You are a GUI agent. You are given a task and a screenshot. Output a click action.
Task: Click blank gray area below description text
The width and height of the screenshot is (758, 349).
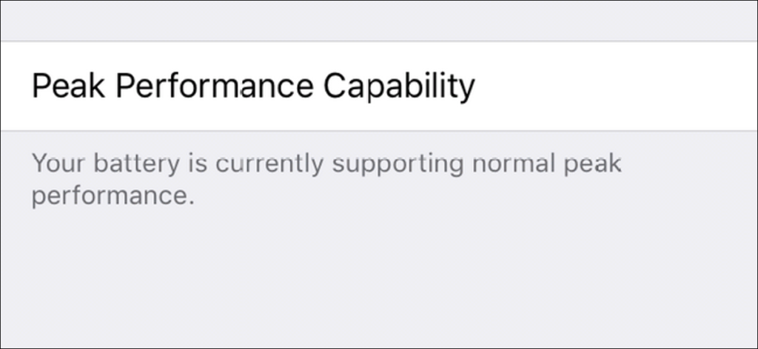[x=379, y=281]
